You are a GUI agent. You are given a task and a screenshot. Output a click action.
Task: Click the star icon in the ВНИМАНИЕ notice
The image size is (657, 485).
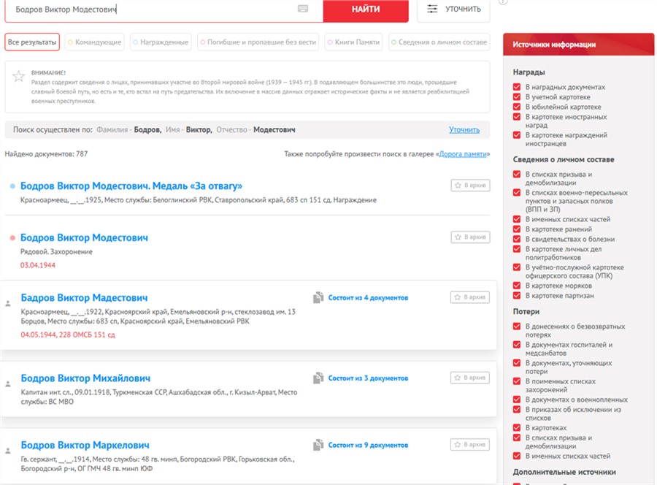(x=18, y=76)
